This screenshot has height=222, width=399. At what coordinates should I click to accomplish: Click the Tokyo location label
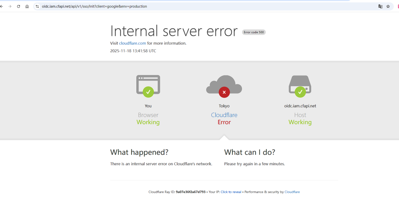tap(224, 106)
